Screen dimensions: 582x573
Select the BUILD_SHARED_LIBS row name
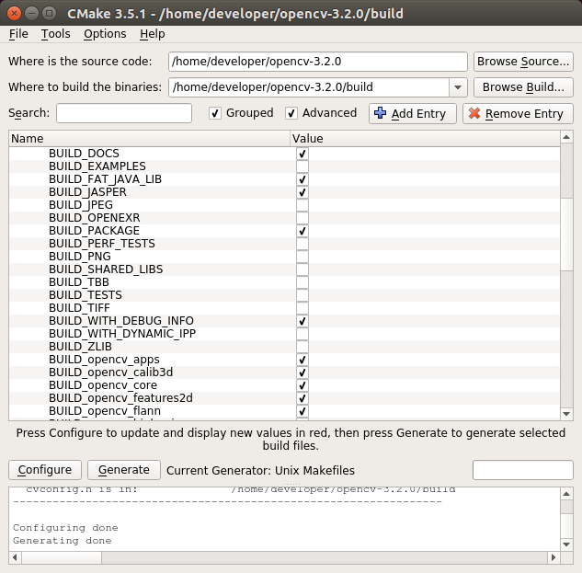pyautogui.click(x=106, y=269)
